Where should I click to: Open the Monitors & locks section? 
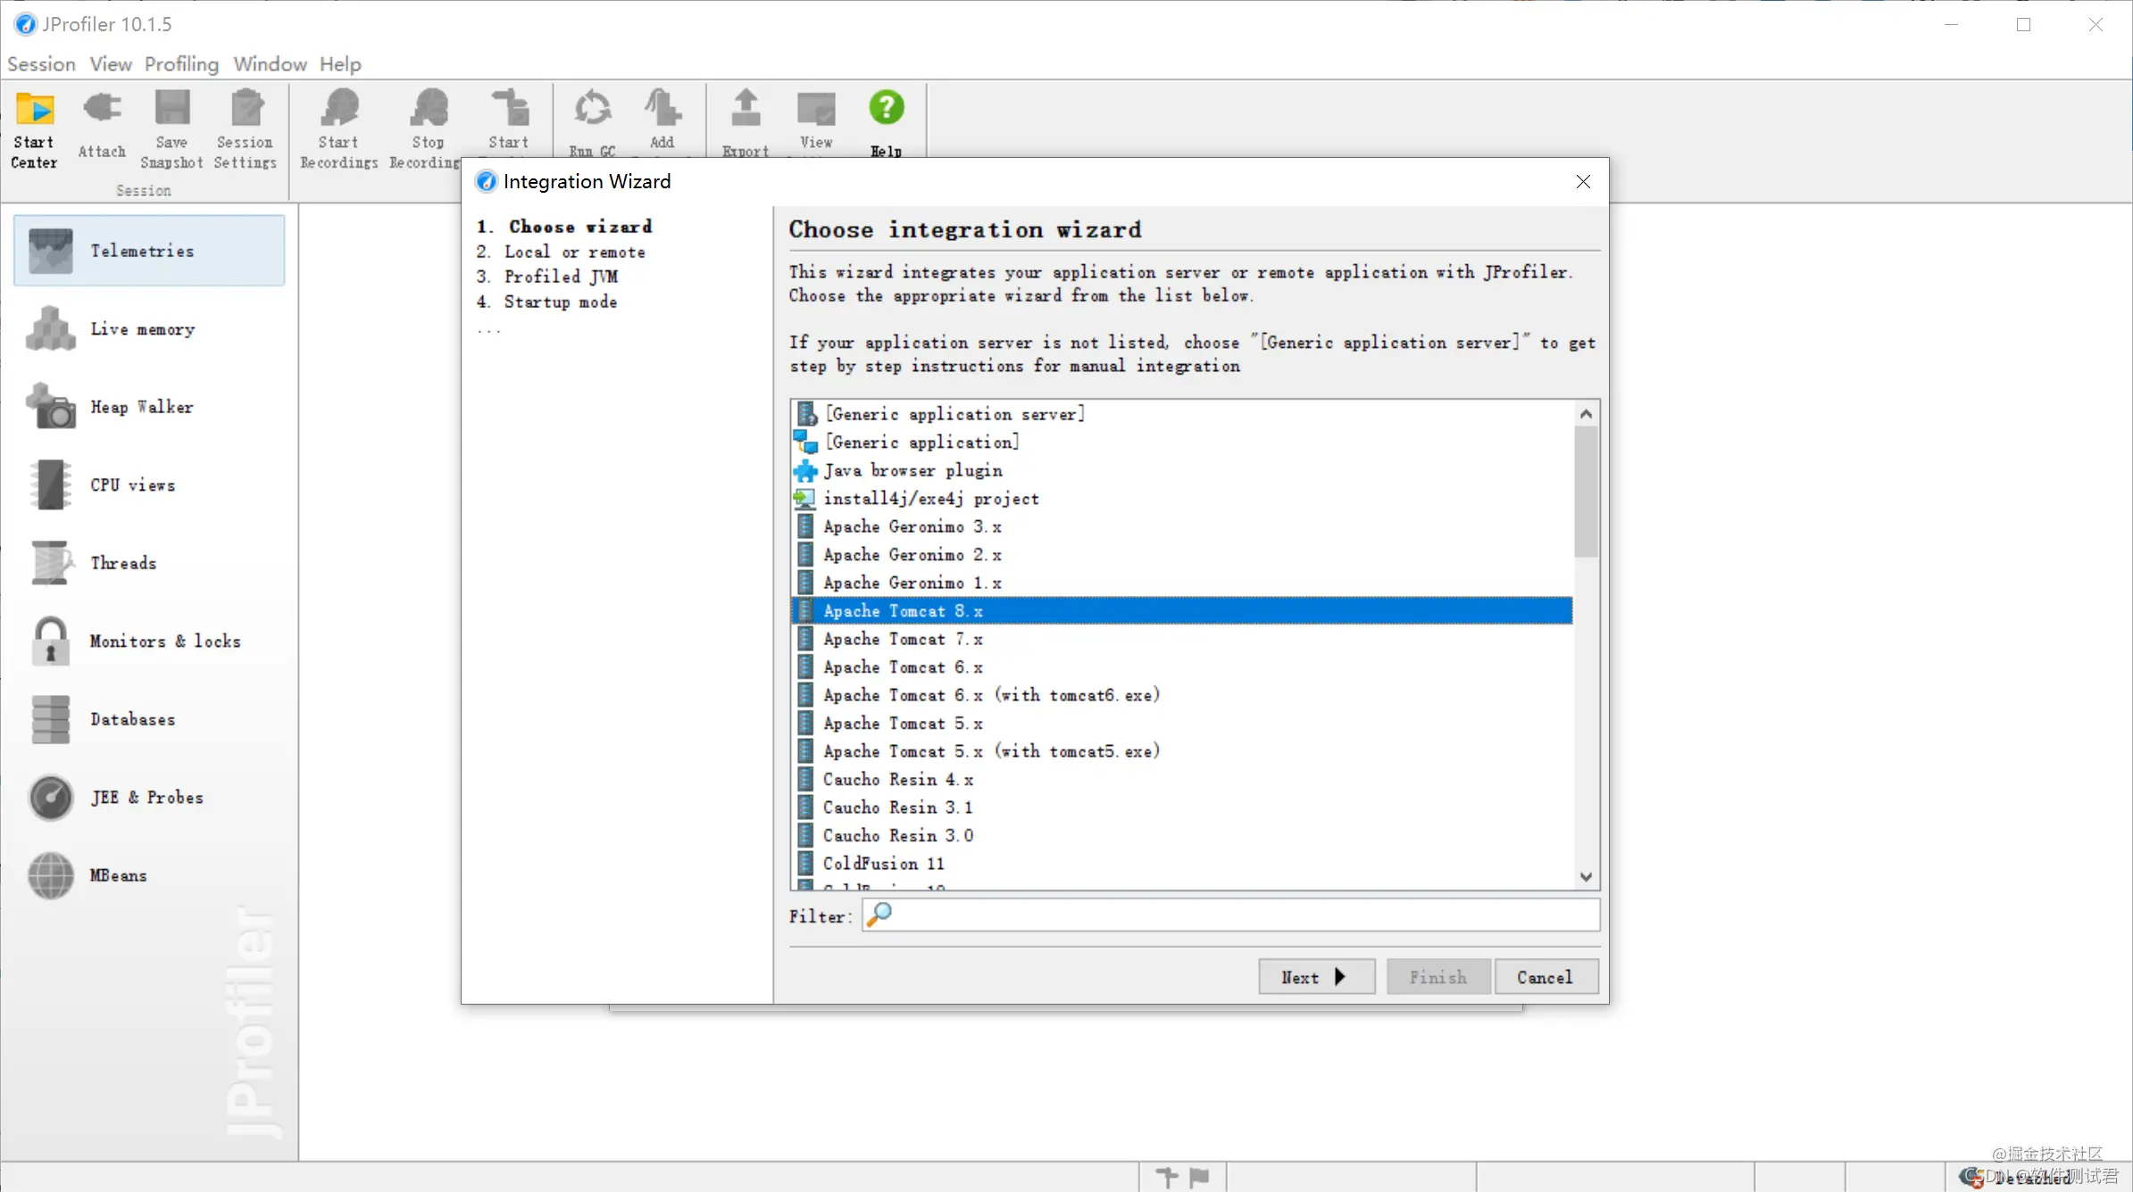tap(164, 642)
